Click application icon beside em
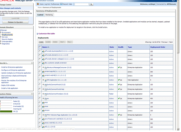Image resolution: width=181 pixels, height=132 pixels. 46,99
